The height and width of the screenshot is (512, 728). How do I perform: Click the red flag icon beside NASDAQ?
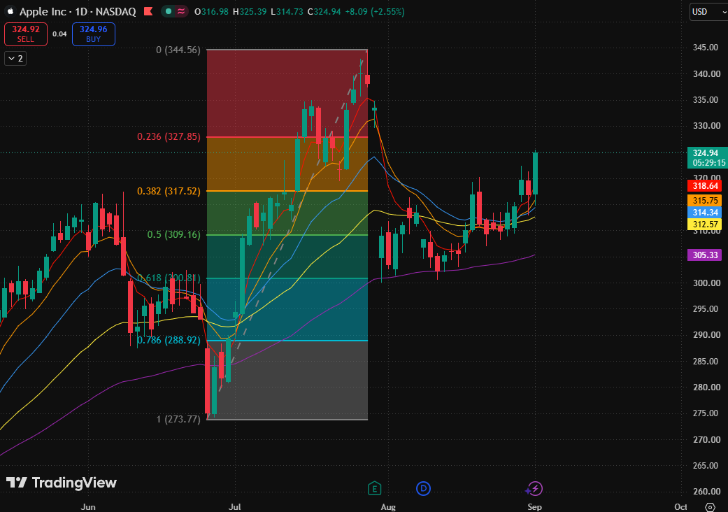click(x=148, y=11)
